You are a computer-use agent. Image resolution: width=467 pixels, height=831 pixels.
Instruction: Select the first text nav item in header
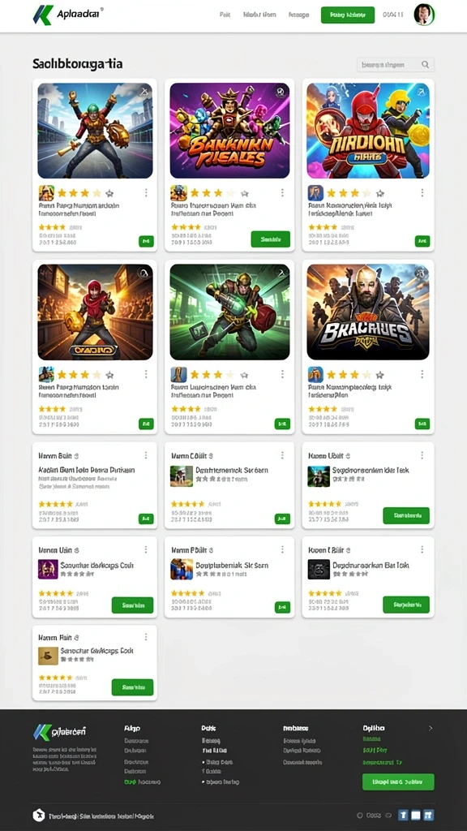225,15
